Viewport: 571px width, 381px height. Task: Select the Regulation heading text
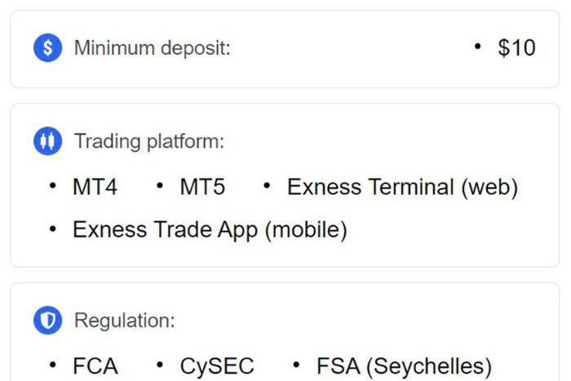tap(125, 321)
